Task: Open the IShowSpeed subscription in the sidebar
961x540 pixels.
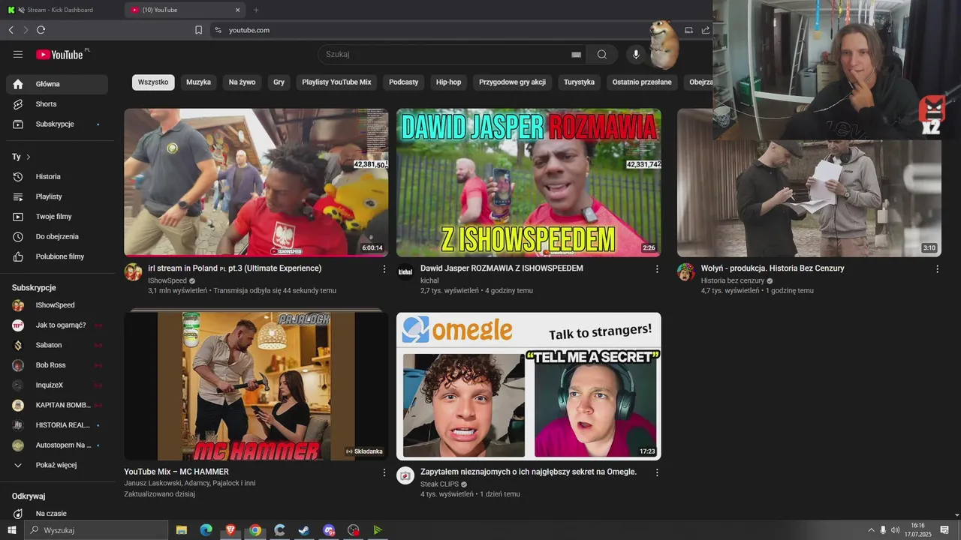Action: [57, 305]
